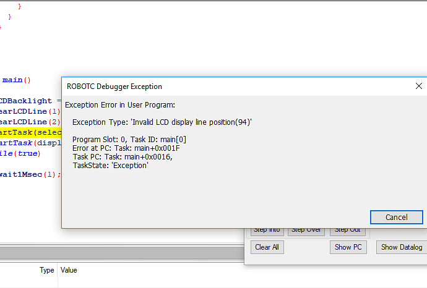Click the clearLCDLine(2) code line
This screenshot has height=288, width=427.
click(30, 122)
